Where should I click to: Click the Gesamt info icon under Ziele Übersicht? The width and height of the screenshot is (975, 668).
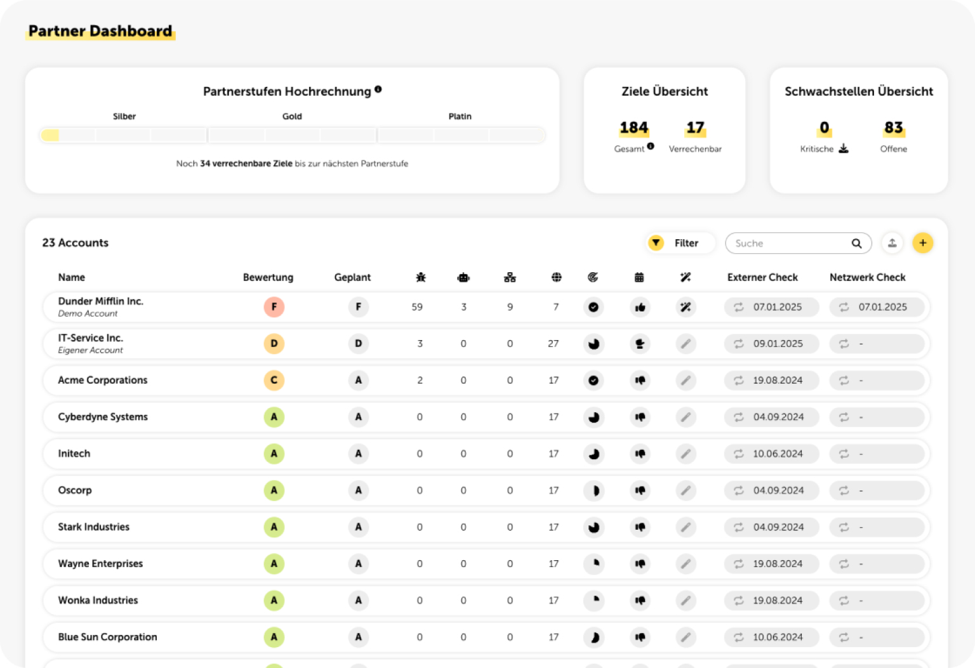651,147
